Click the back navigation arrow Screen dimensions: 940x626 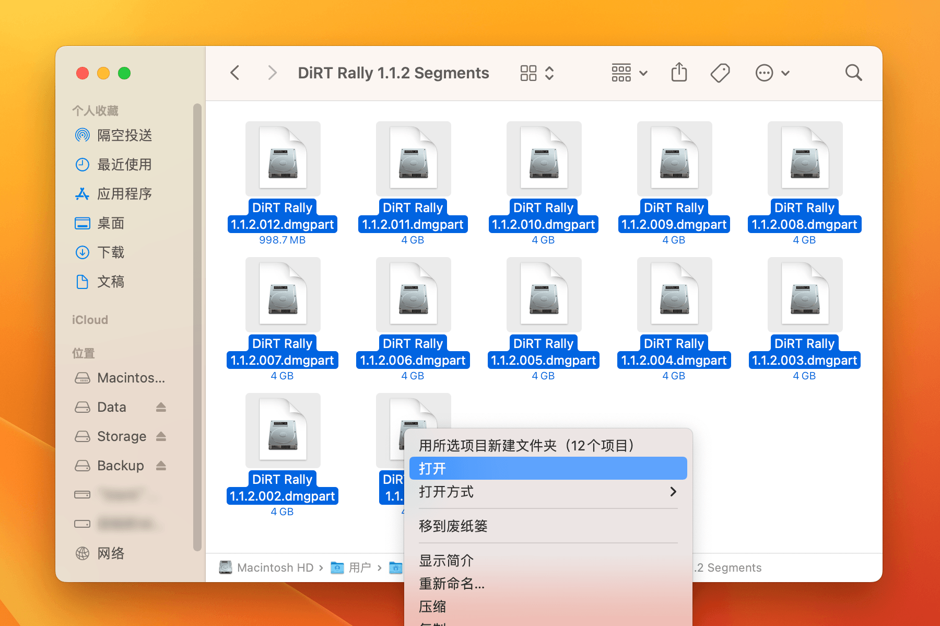click(x=234, y=73)
